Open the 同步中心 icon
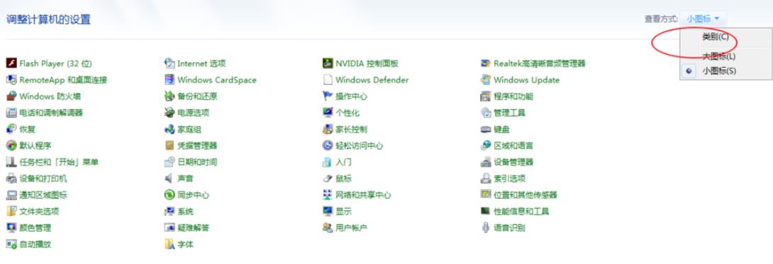The width and height of the screenshot is (773, 264). [x=169, y=195]
